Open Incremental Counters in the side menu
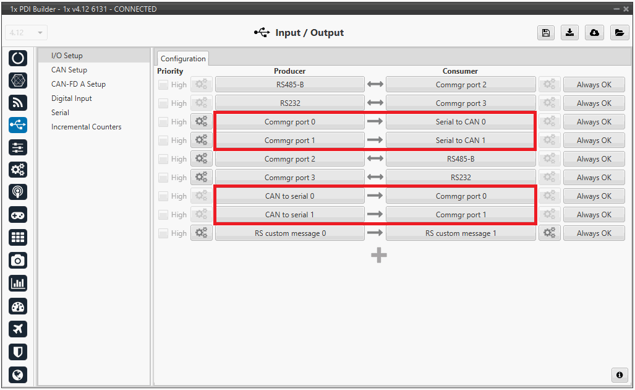This screenshot has width=635, height=390. (86, 127)
